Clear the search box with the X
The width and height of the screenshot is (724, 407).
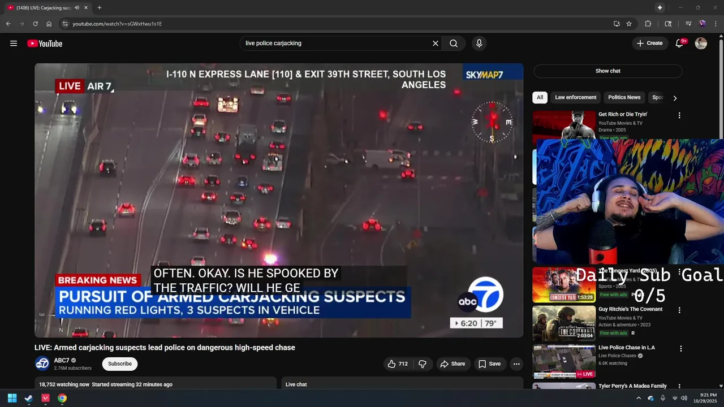[x=436, y=44]
